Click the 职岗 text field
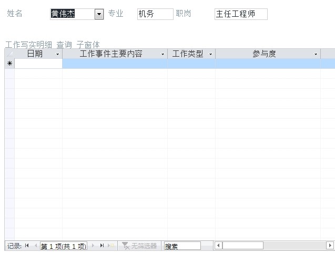This screenshot has width=335, height=253. (240, 14)
